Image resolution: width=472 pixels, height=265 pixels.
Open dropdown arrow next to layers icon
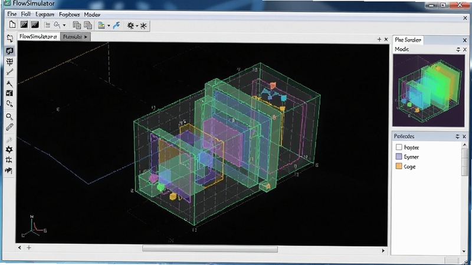click(109, 26)
